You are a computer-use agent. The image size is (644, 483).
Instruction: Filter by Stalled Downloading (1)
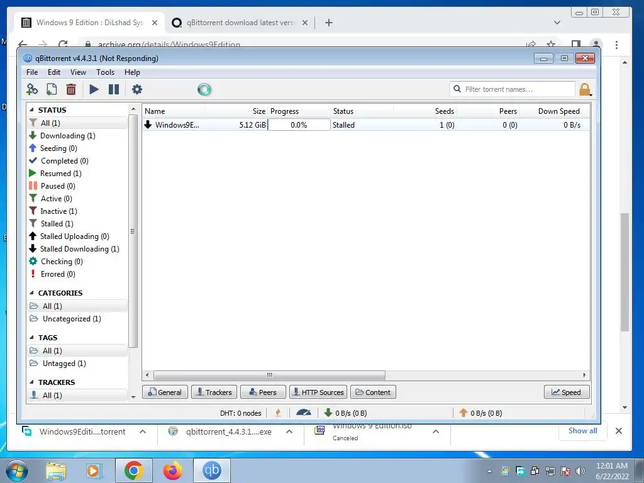point(79,249)
